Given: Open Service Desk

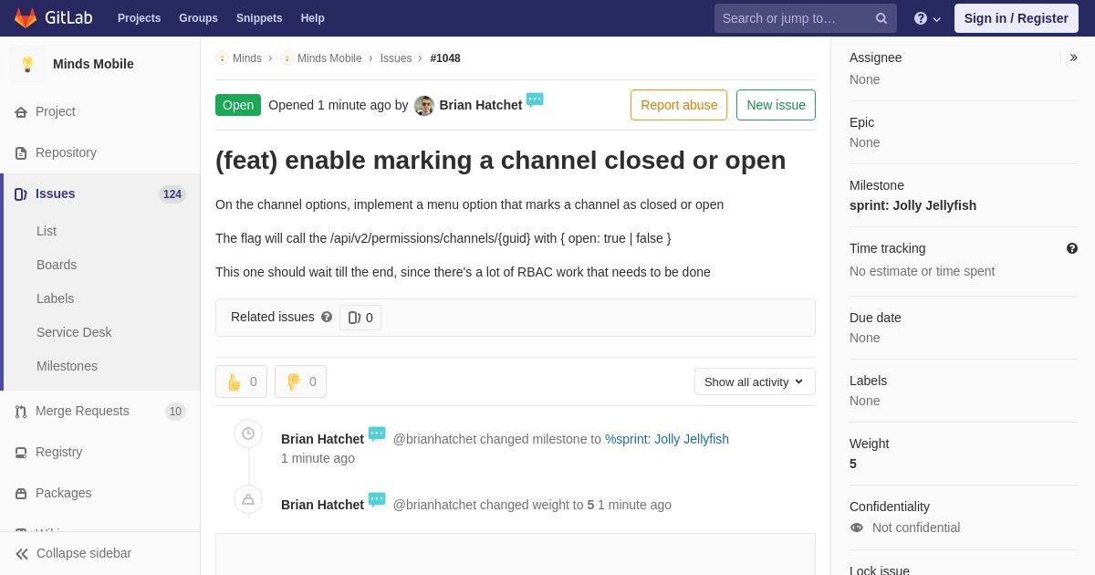Looking at the screenshot, I should click(74, 332).
